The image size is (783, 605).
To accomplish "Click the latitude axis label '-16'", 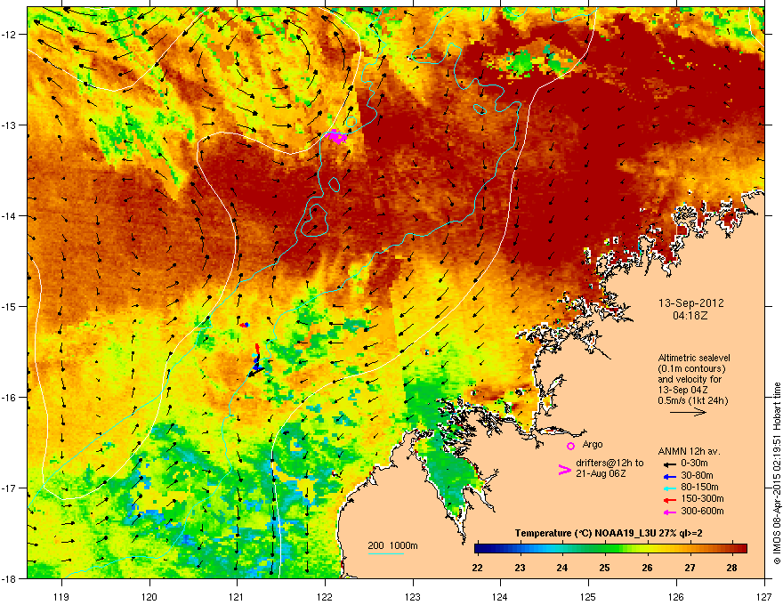I will coord(9,398).
